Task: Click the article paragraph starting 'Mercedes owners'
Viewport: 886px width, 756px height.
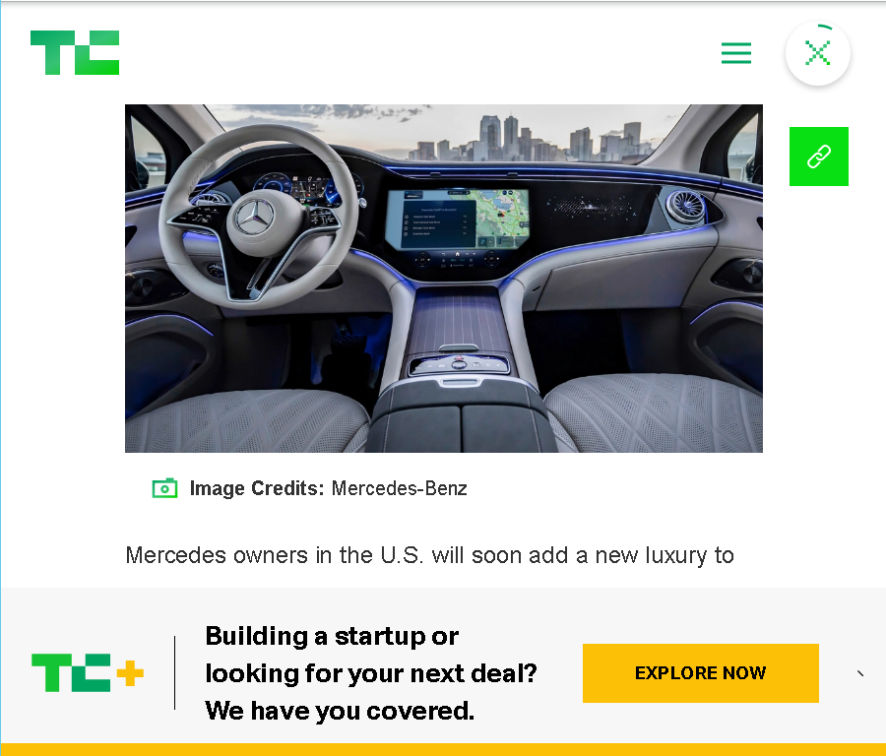Action: click(x=429, y=555)
